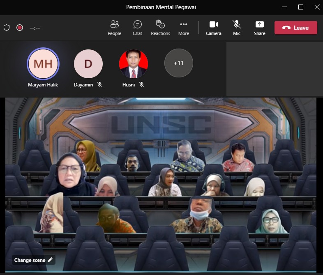323x275 pixels.
Task: Toggle the Camera on or off
Action: [213, 28]
